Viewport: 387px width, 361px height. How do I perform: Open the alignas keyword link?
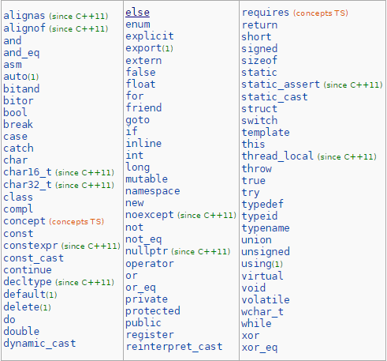(x=24, y=16)
